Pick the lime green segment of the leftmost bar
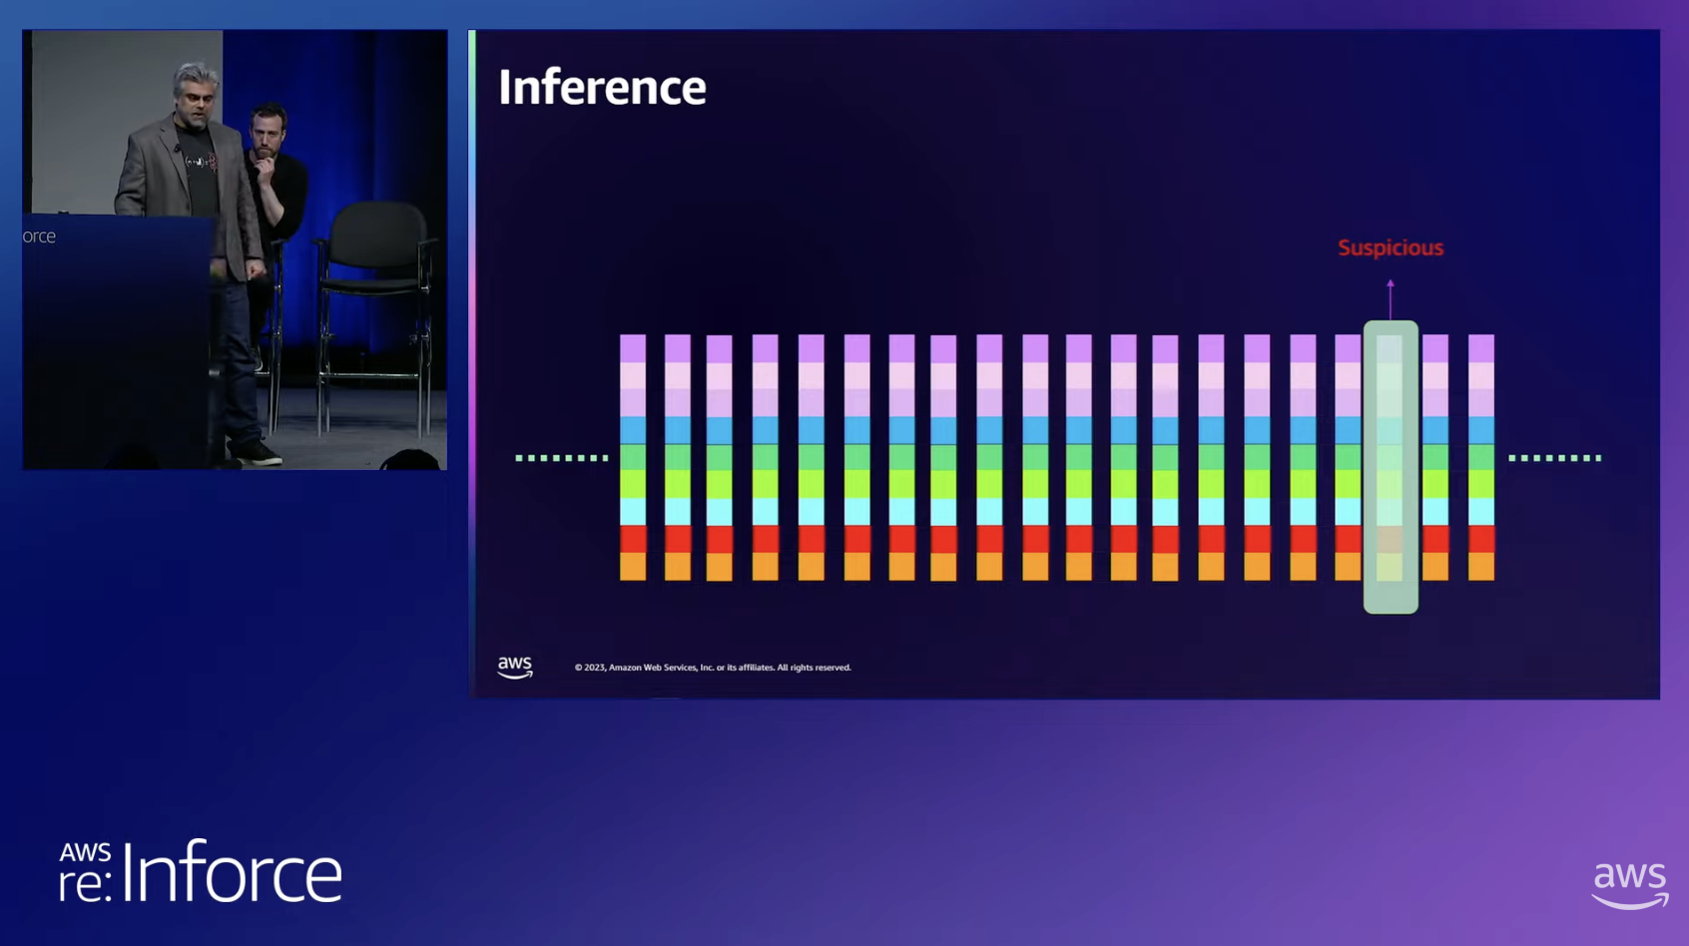The image size is (1689, 946). click(x=633, y=484)
